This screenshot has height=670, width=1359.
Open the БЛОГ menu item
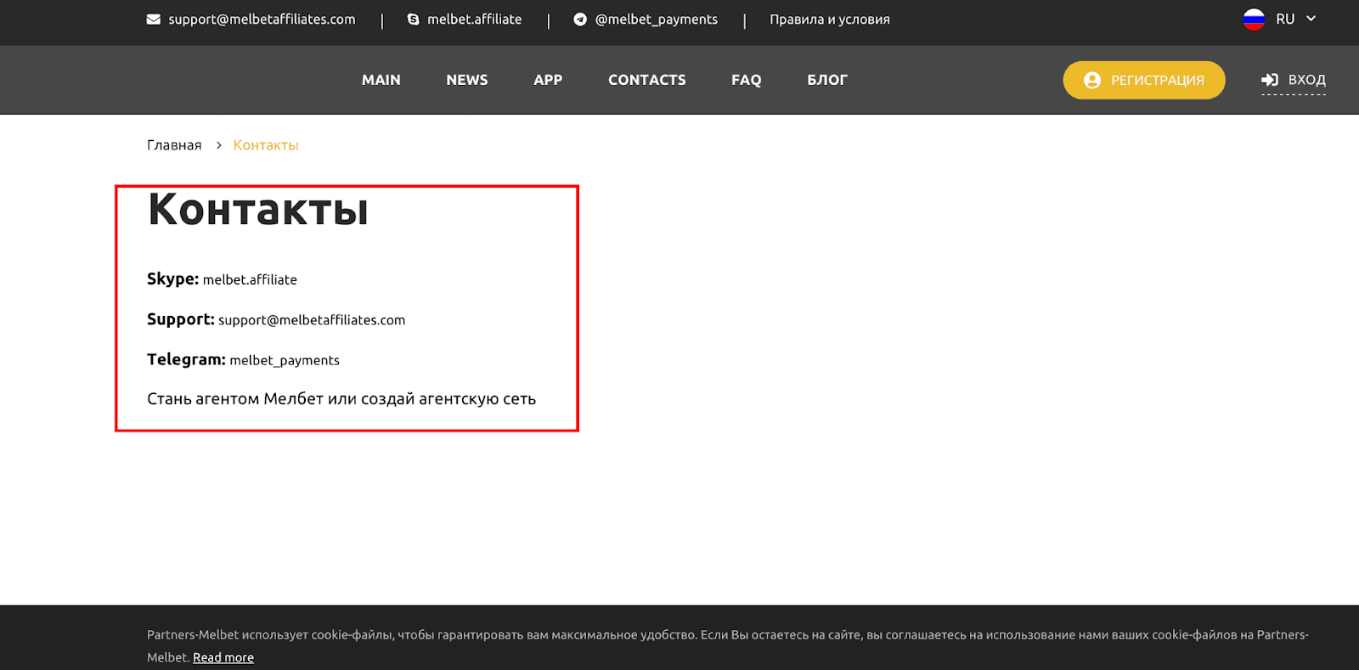[x=827, y=80]
